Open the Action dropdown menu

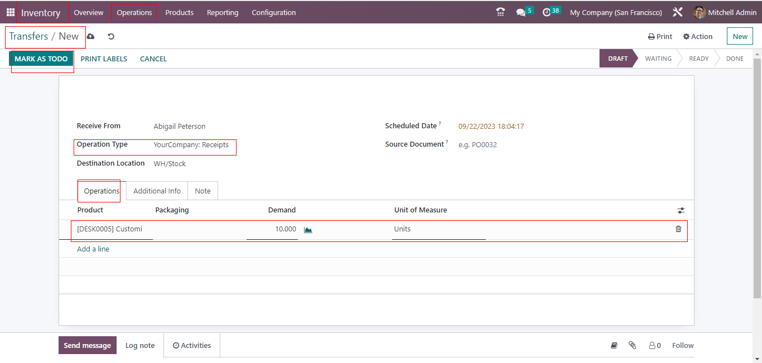pos(698,36)
